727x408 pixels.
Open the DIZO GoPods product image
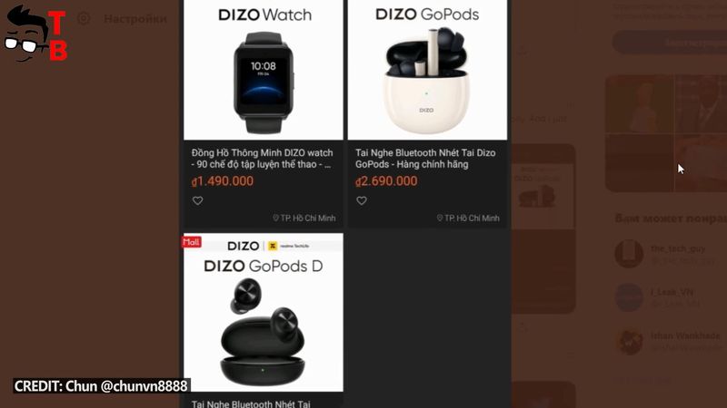[427, 70]
